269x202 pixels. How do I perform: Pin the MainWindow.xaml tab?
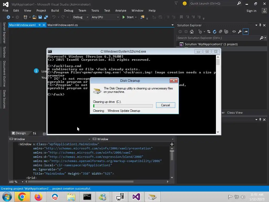(39, 25)
